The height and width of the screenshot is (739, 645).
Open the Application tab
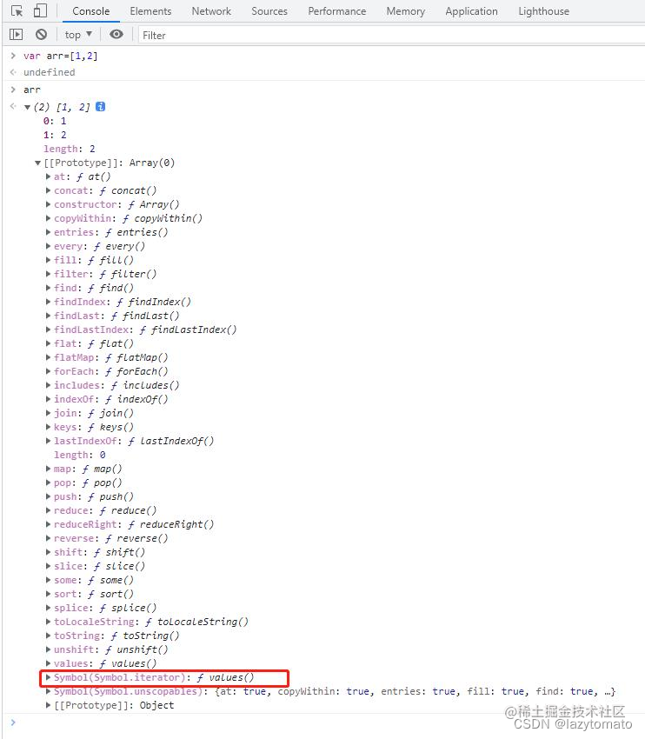tap(472, 10)
